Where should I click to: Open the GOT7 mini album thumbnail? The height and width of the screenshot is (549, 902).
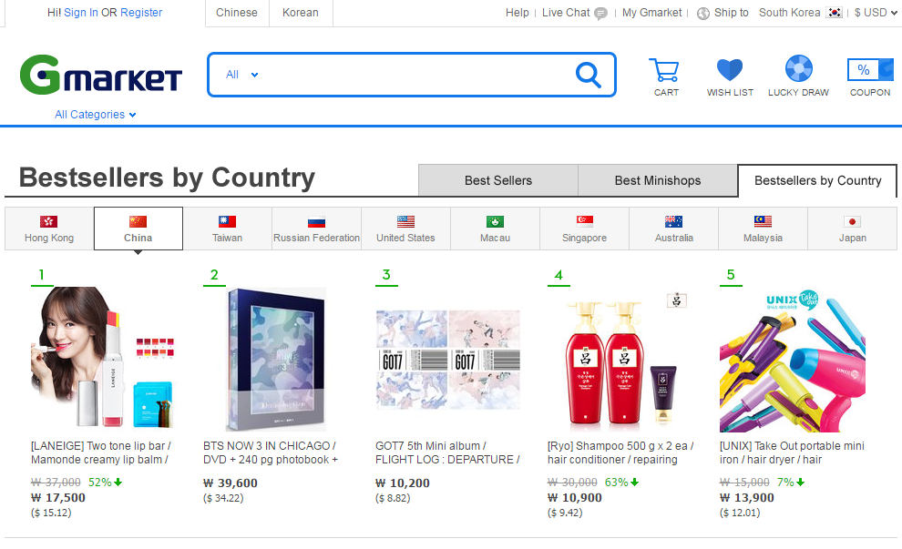pyautogui.click(x=448, y=360)
